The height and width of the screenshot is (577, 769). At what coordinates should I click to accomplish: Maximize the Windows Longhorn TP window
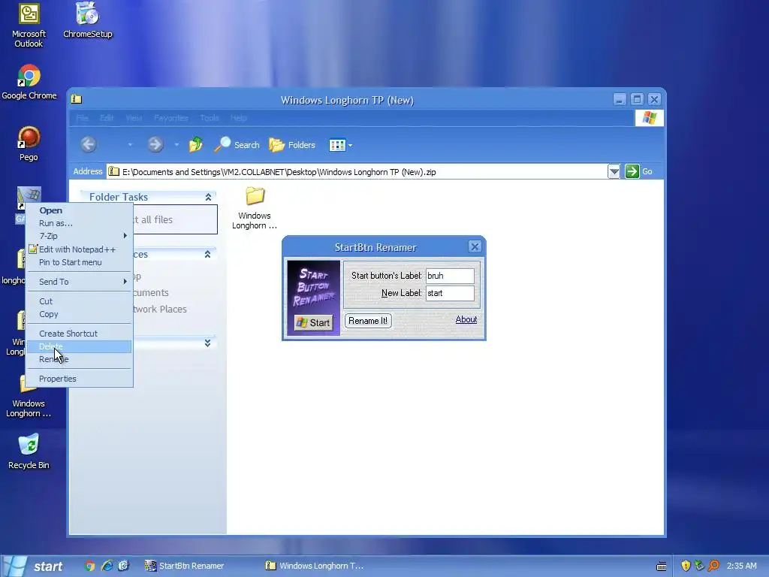click(x=637, y=100)
